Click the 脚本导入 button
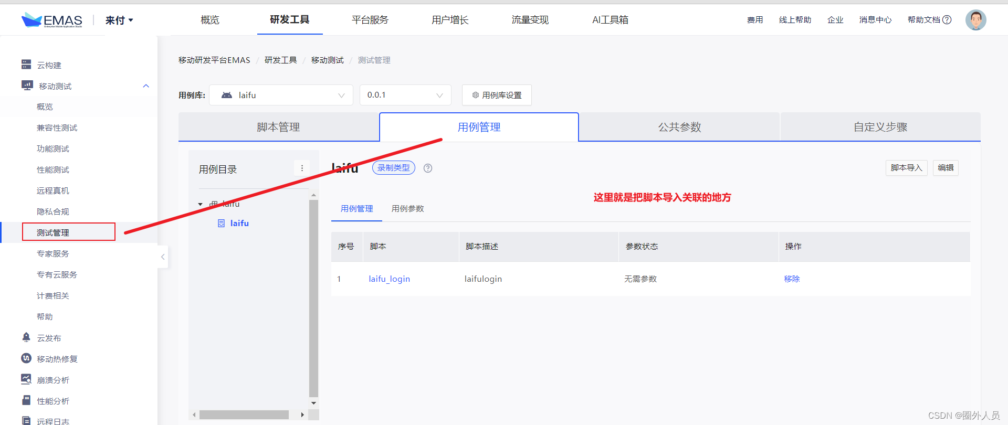This screenshot has height=425, width=1008. (907, 168)
